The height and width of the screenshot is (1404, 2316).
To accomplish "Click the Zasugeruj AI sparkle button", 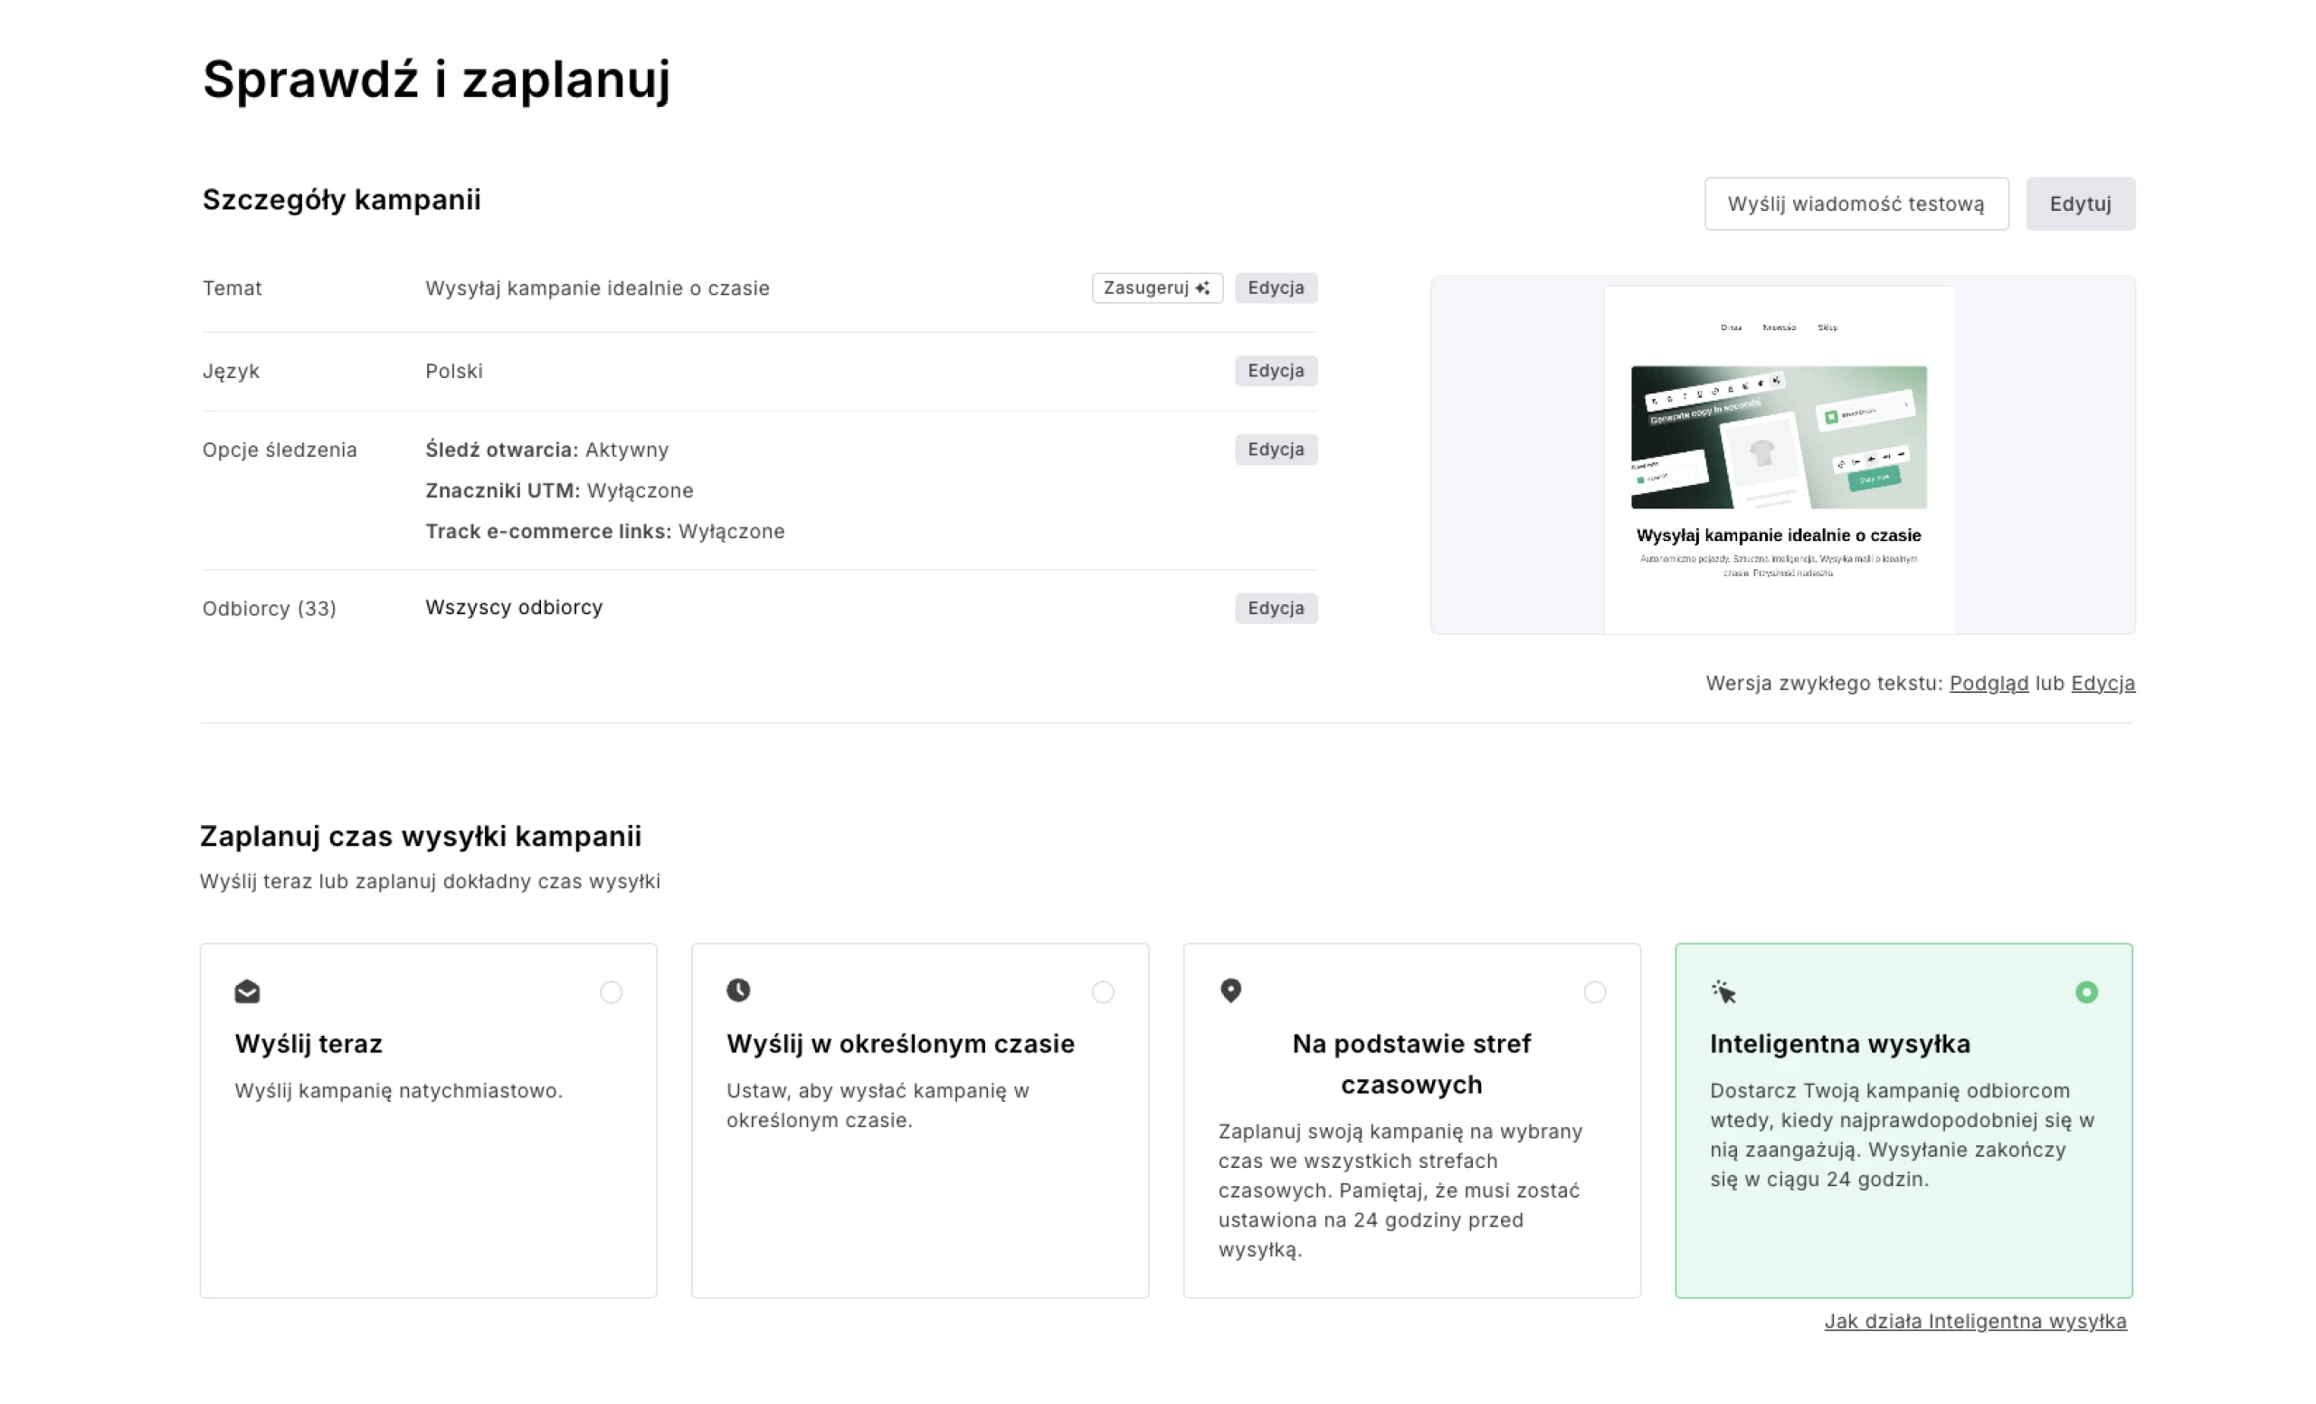I will click(x=1157, y=288).
